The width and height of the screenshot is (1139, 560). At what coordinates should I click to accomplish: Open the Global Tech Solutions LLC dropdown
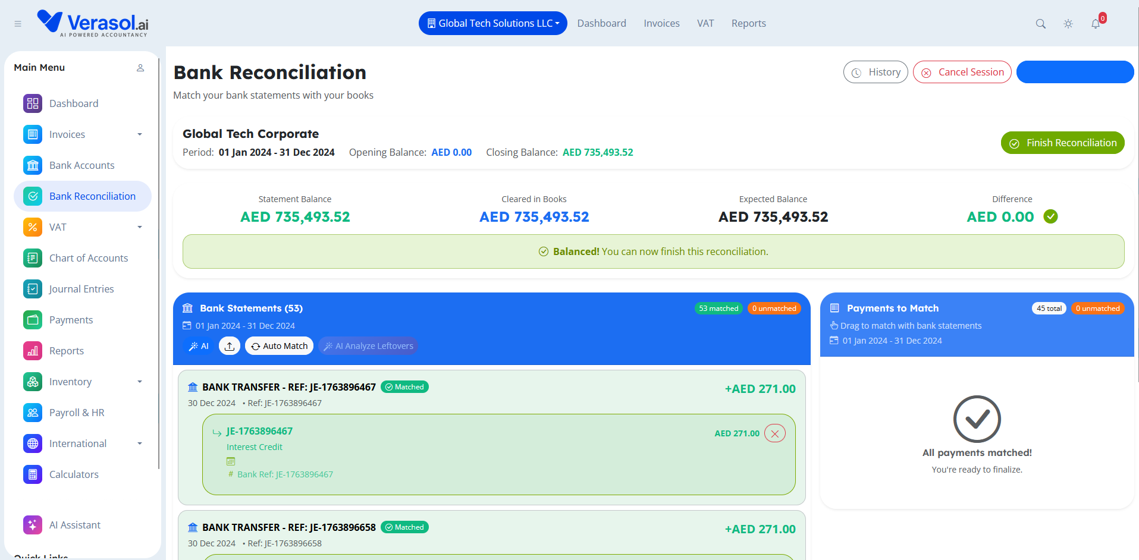click(493, 23)
